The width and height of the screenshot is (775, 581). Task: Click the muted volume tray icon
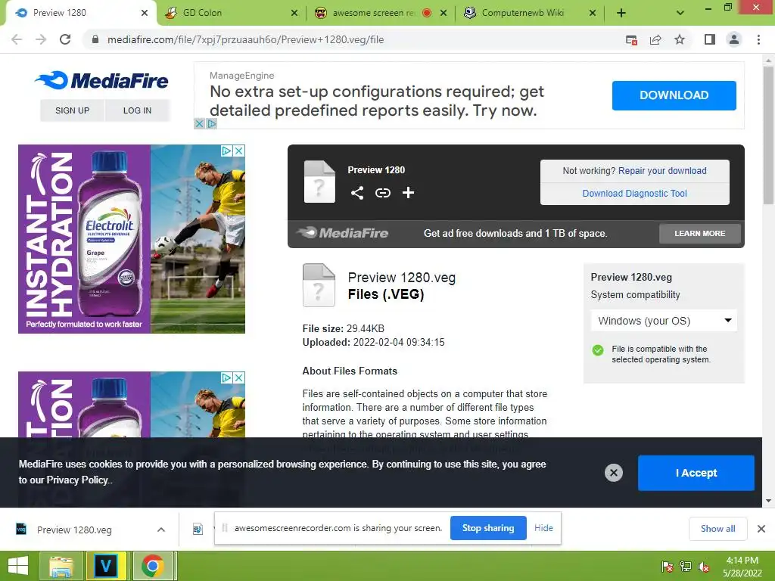pyautogui.click(x=704, y=567)
